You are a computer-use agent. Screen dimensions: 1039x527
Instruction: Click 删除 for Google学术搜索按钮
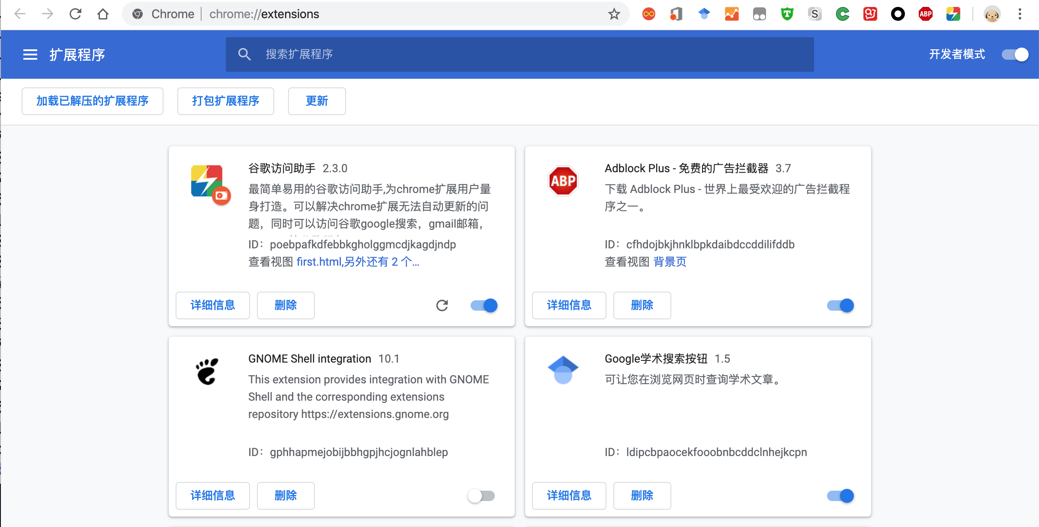642,496
